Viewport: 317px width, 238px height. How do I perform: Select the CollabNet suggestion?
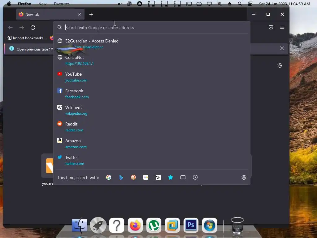click(152, 60)
